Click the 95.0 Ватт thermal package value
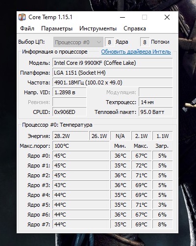196x246 pixels. [155, 112]
